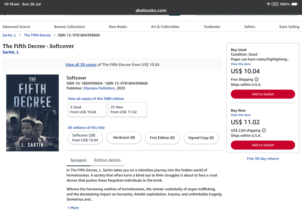This screenshot has width=302, height=210.
Task: Add the used copy to basket
Action: tap(263, 94)
